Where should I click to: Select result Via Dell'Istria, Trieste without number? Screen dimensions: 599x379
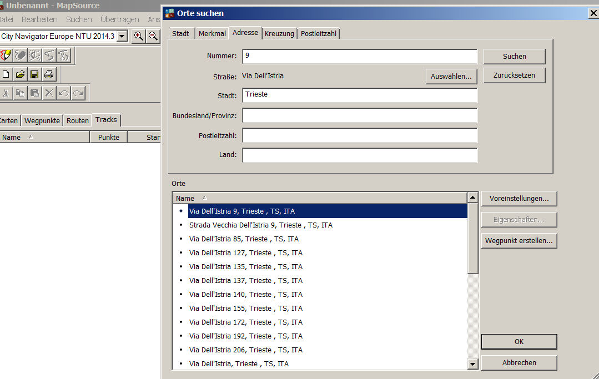pos(320,363)
